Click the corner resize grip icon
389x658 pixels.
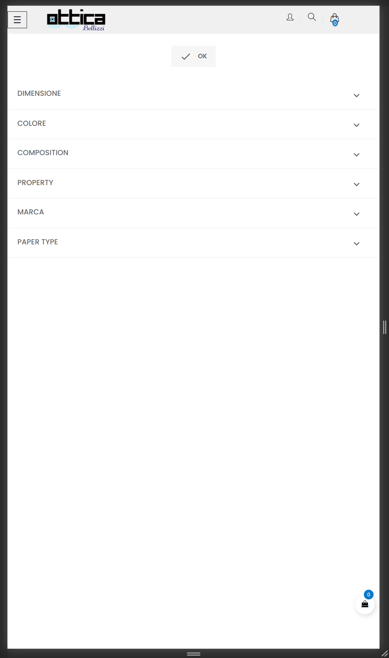click(x=385, y=654)
